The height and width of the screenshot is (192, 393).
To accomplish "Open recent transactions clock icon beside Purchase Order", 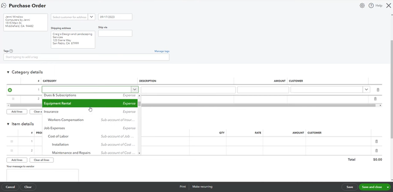I will (4, 6).
